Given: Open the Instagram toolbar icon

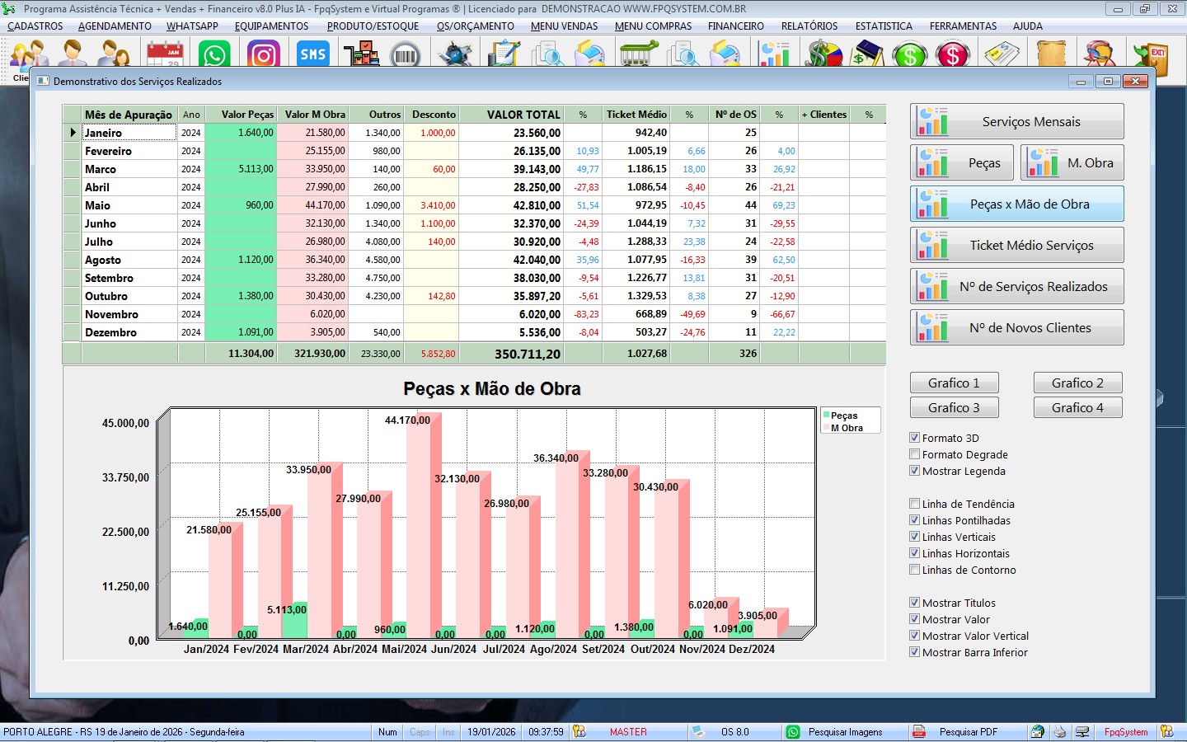Looking at the screenshot, I should point(264,55).
